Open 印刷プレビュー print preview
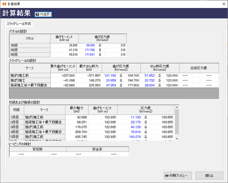 tap(178, 175)
